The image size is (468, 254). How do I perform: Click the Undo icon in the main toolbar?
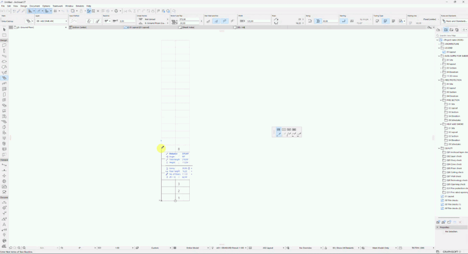(3, 11)
